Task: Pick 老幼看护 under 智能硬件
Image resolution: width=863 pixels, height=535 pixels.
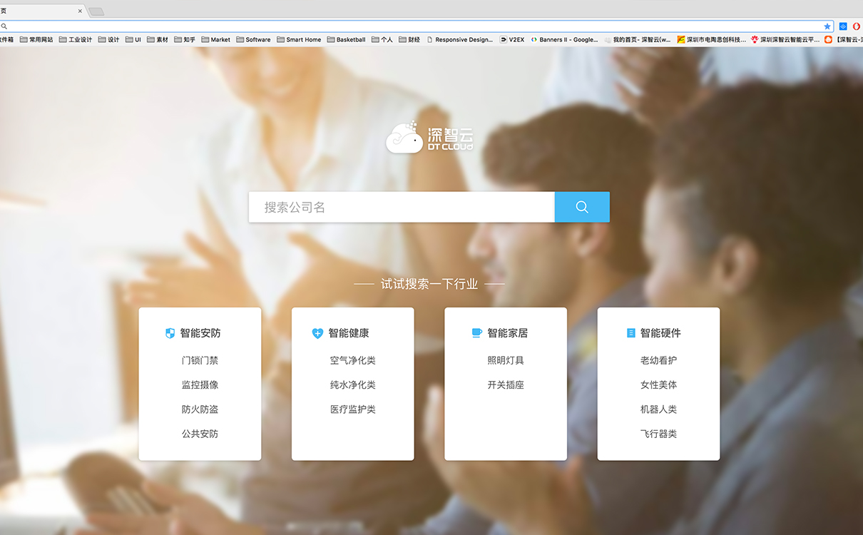Action: pos(659,360)
